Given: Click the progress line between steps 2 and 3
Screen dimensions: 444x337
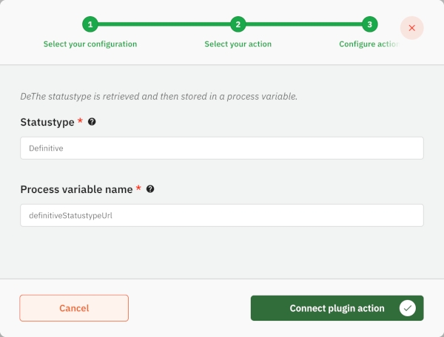Looking at the screenshot, I should point(303,24).
